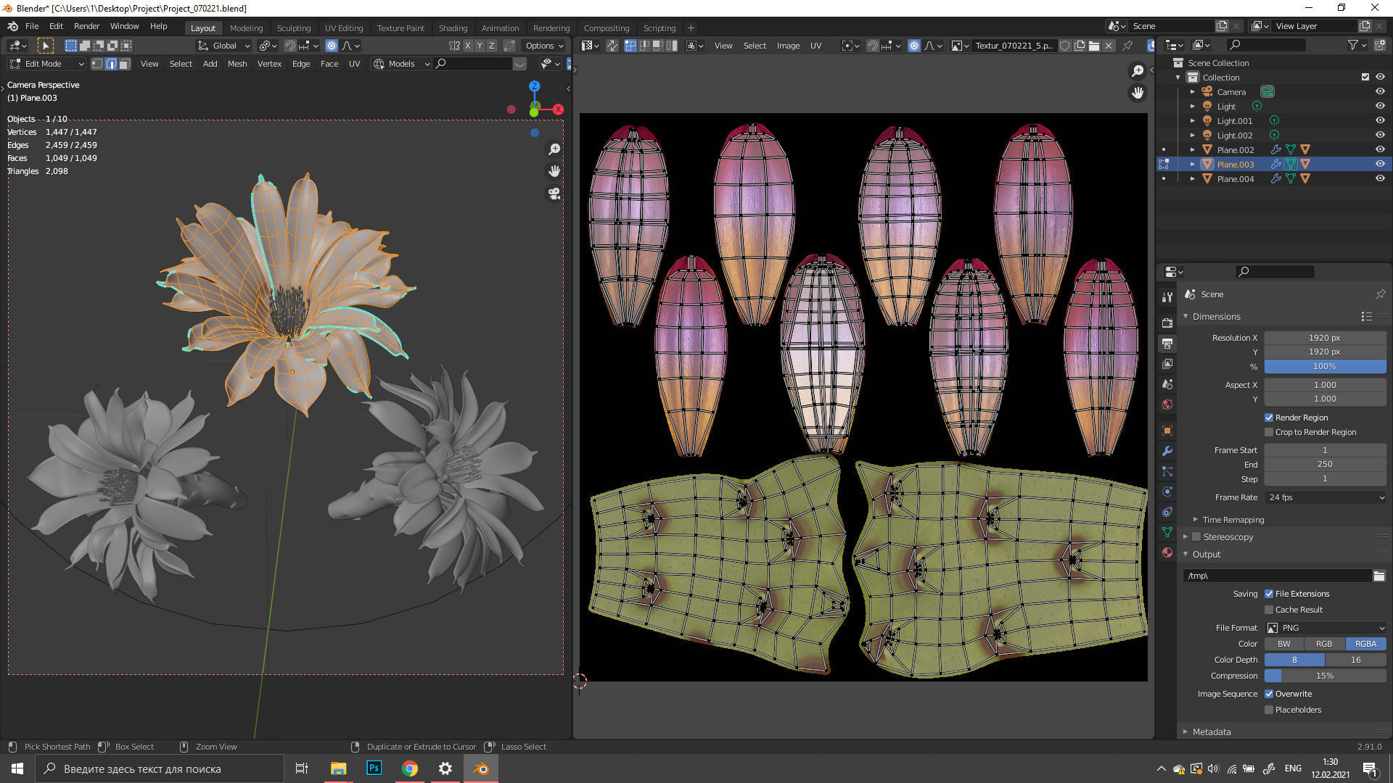Switch to the UV Editing workspace tab
Viewport: 1393px width, 783px height.
343,28
